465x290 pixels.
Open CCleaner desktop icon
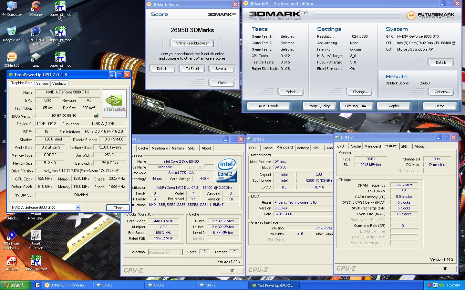click(36, 9)
